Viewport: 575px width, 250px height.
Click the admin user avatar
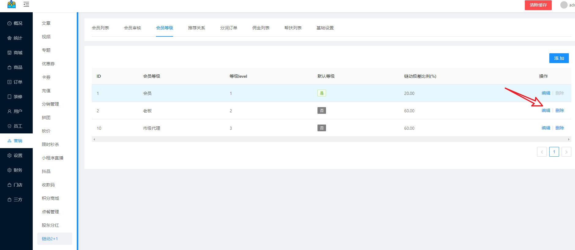click(564, 5)
